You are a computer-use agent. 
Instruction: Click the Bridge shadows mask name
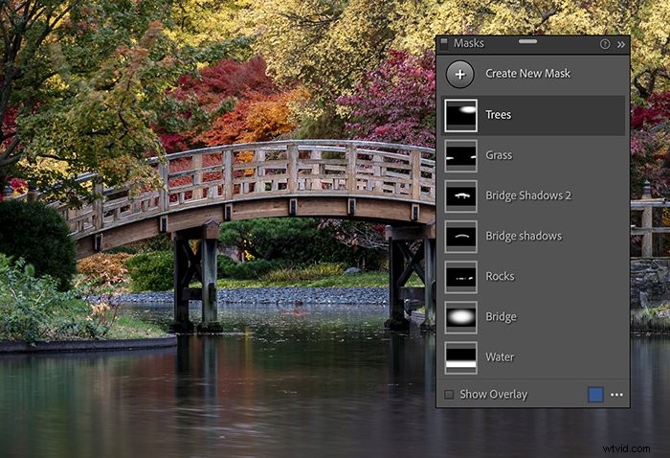point(524,236)
